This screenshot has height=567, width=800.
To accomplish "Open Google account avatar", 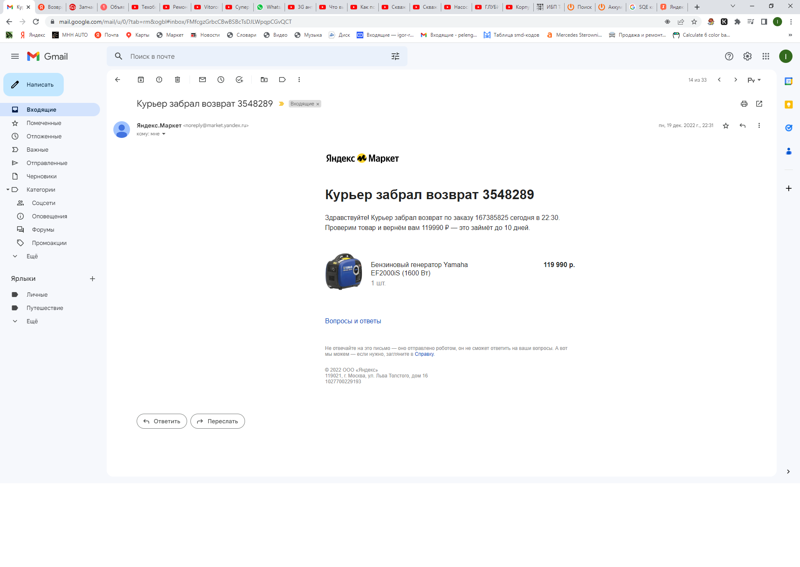I will 786,56.
